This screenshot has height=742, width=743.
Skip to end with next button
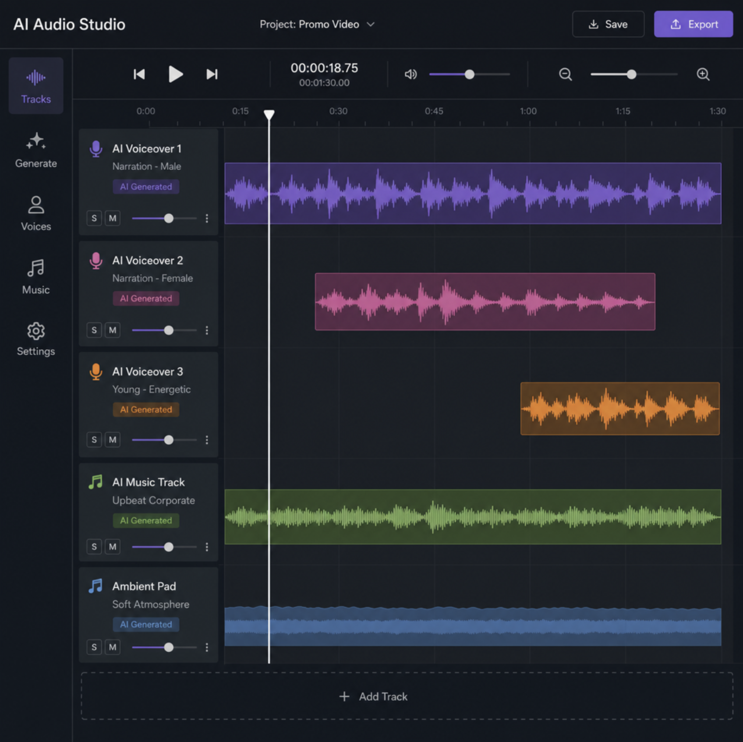212,74
